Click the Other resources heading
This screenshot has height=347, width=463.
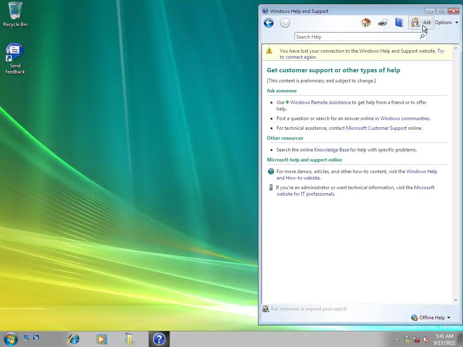click(x=285, y=138)
